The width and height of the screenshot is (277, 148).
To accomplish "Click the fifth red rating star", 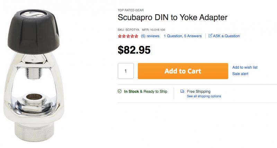I will [x=136, y=36].
